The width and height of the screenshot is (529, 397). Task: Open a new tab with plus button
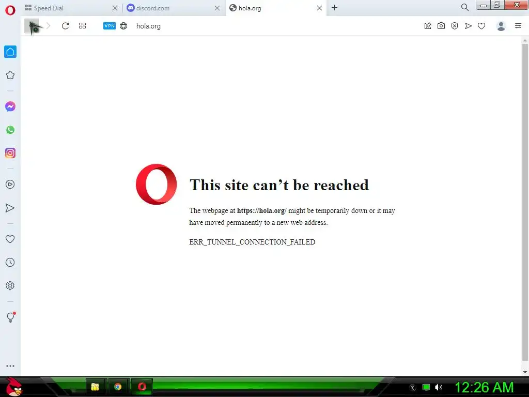click(334, 8)
